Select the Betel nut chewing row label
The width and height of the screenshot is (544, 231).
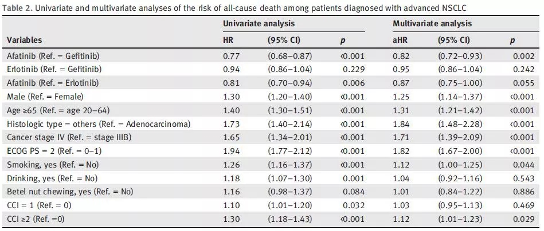tap(70, 192)
